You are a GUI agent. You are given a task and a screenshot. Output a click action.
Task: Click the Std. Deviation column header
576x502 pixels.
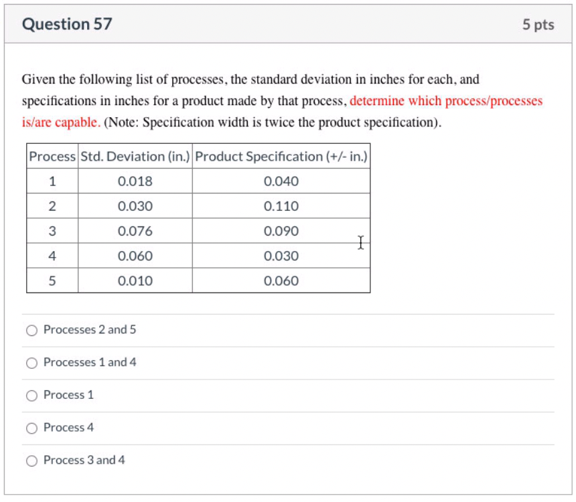tap(135, 157)
